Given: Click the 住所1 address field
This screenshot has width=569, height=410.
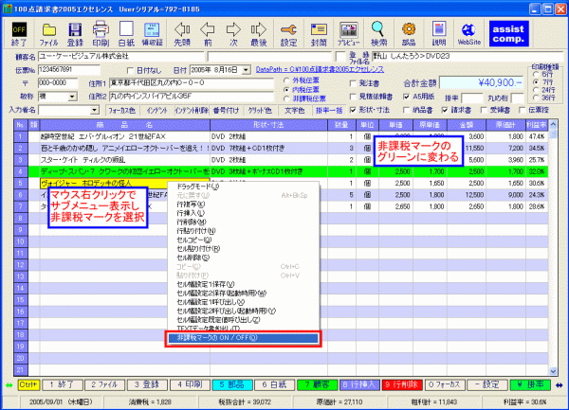Looking at the screenshot, I should pyautogui.click(x=192, y=83).
